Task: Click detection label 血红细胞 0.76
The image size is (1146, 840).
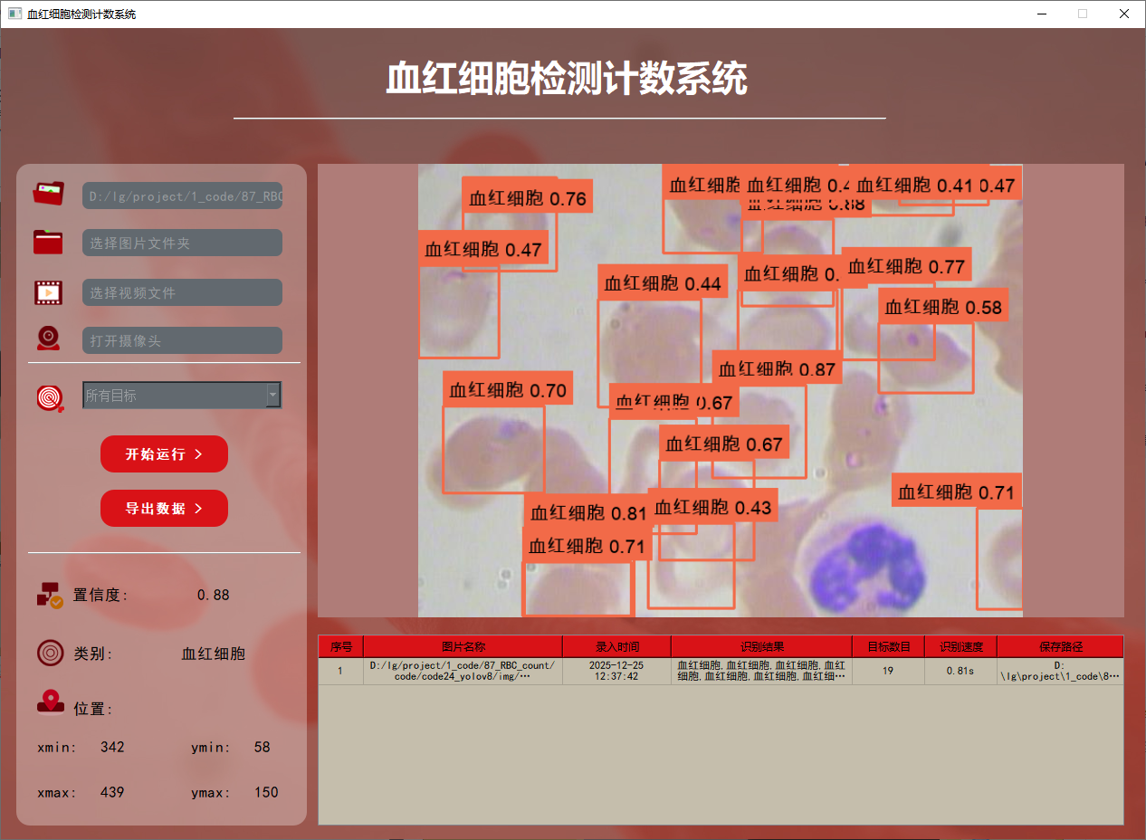Action: coord(528,198)
